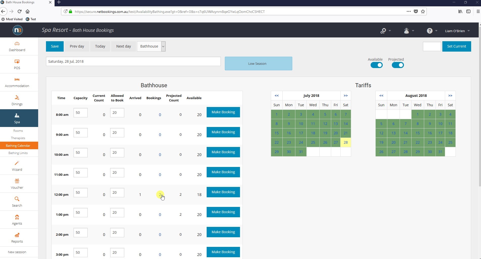Open the Most Visited bookmarks folder
The image size is (481, 259).
[12, 19]
